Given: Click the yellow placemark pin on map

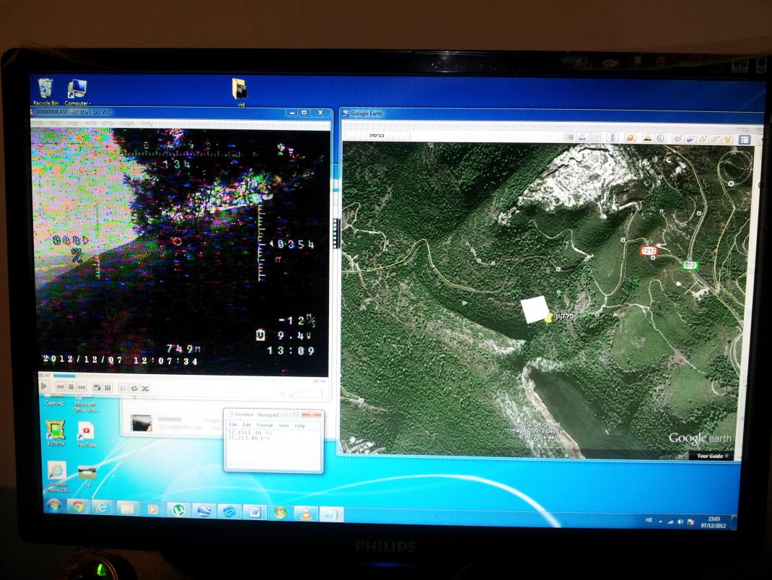Looking at the screenshot, I should pos(548,316).
